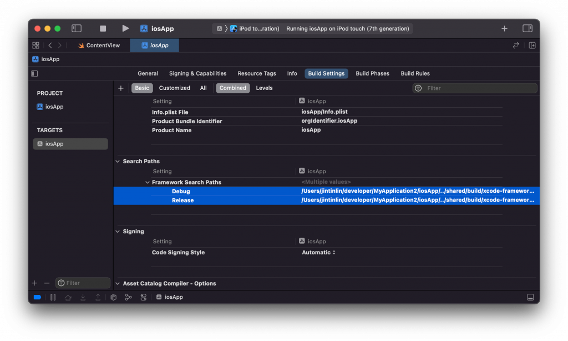Open the iPod touch device selector

(255, 29)
